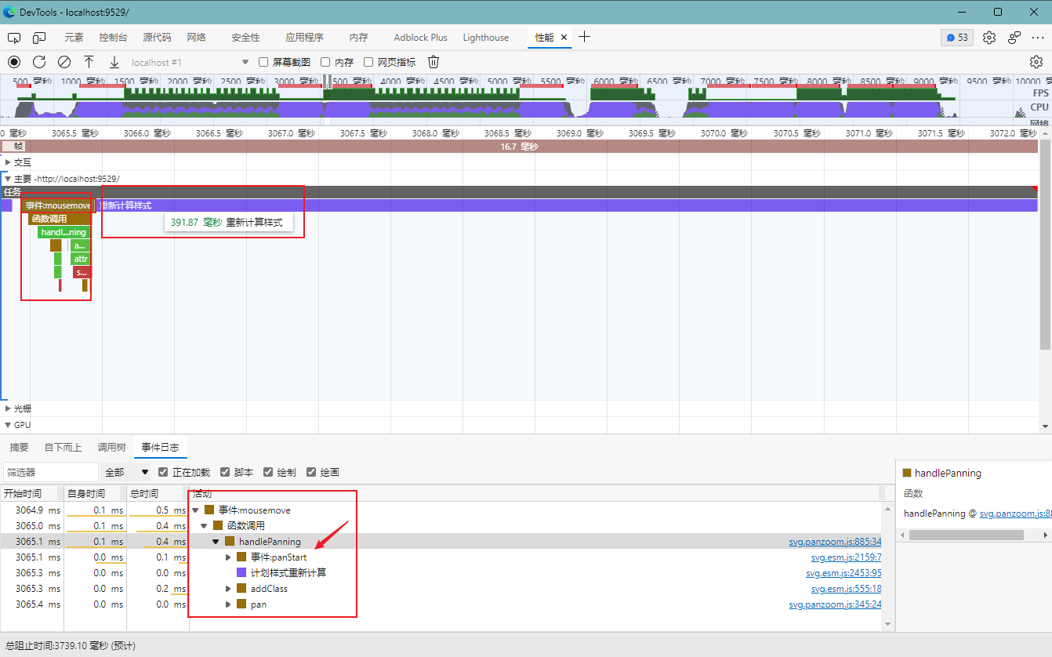Open the feedback people icon

1014,38
